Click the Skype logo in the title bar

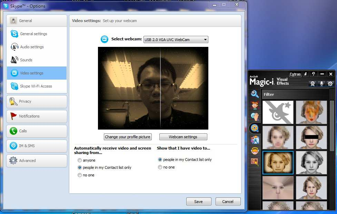click(6, 6)
